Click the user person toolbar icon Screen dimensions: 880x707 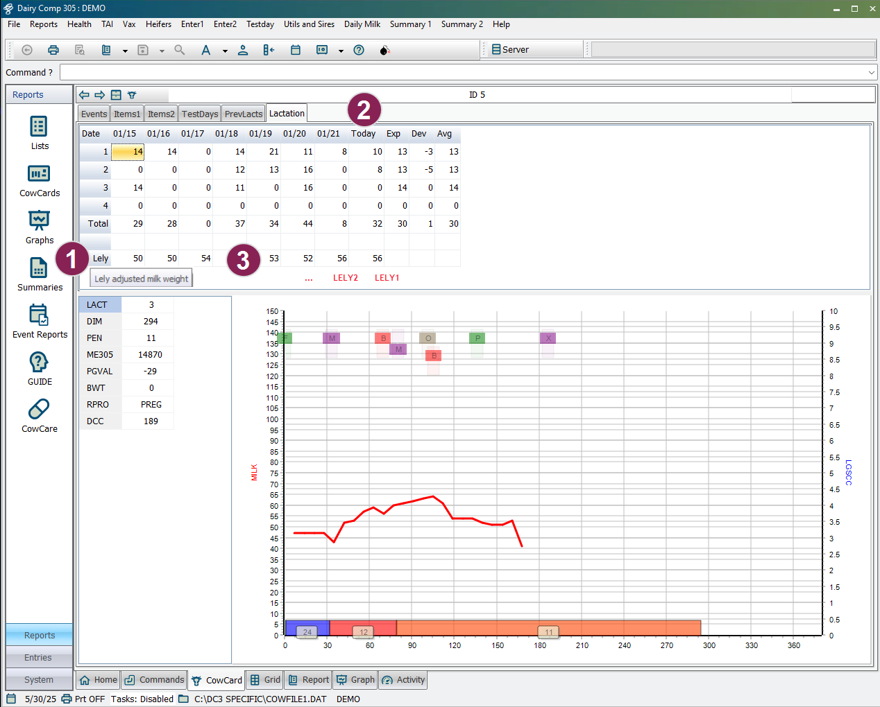243,50
